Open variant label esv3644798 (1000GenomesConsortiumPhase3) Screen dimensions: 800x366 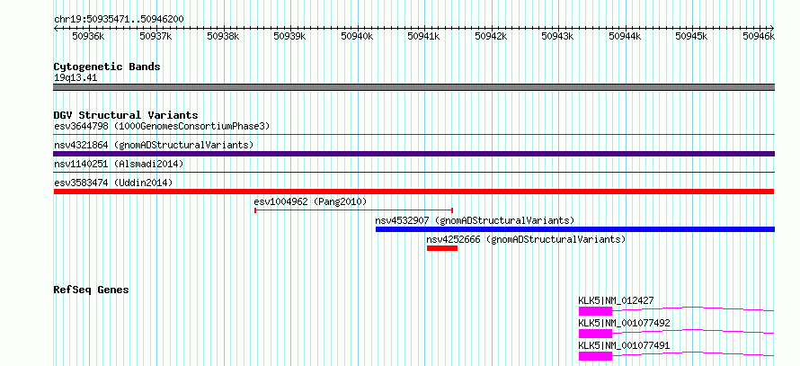(x=162, y=126)
